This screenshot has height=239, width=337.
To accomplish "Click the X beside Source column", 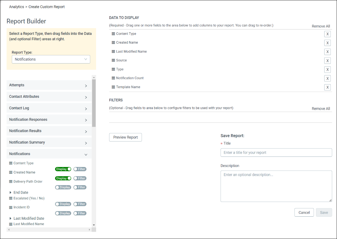I will click(x=327, y=61).
